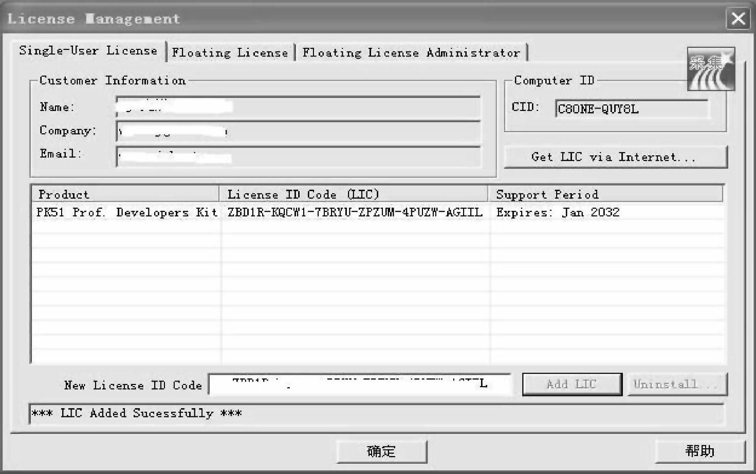Click the Get LIC via Internet button

615,157
